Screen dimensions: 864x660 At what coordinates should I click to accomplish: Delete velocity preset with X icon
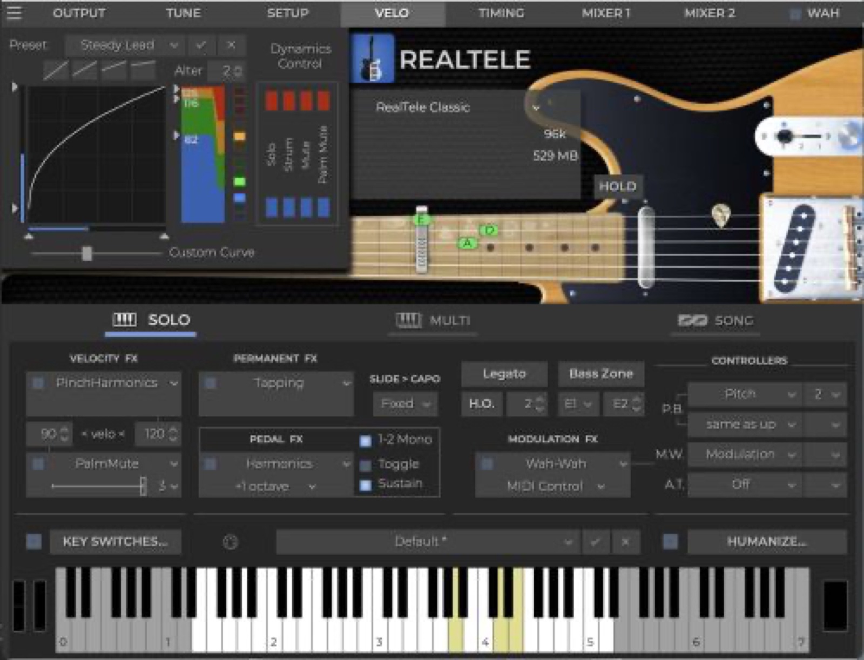coord(231,45)
